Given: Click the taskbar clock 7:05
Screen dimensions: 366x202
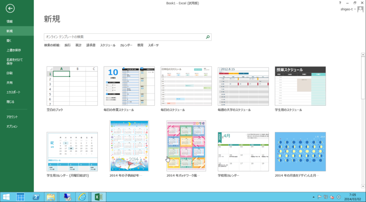Looking at the screenshot, I should click(352, 195).
